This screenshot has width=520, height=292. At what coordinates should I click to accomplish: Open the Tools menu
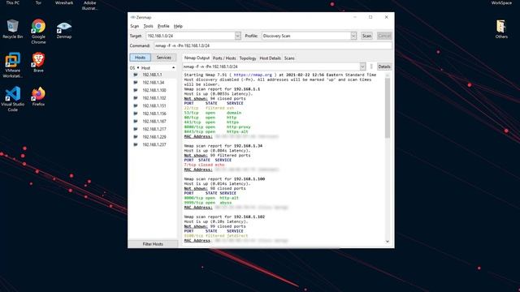point(148,26)
